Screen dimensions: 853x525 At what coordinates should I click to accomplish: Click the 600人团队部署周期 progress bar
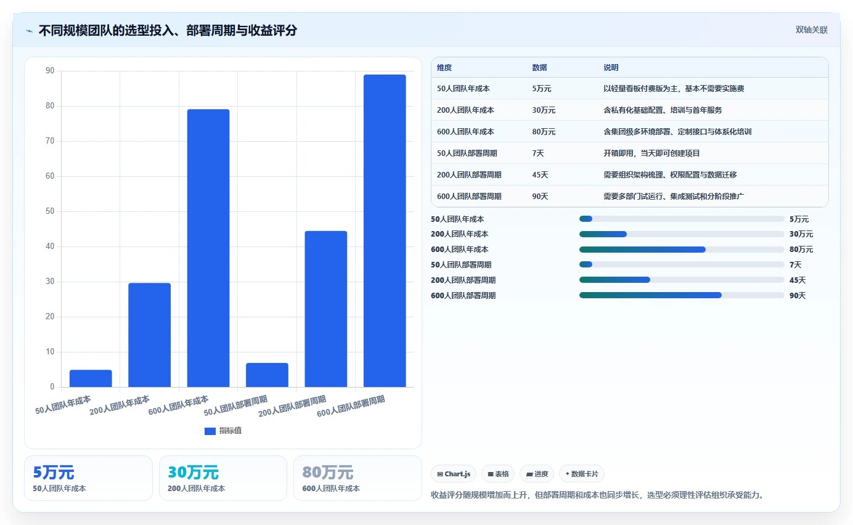(682, 295)
